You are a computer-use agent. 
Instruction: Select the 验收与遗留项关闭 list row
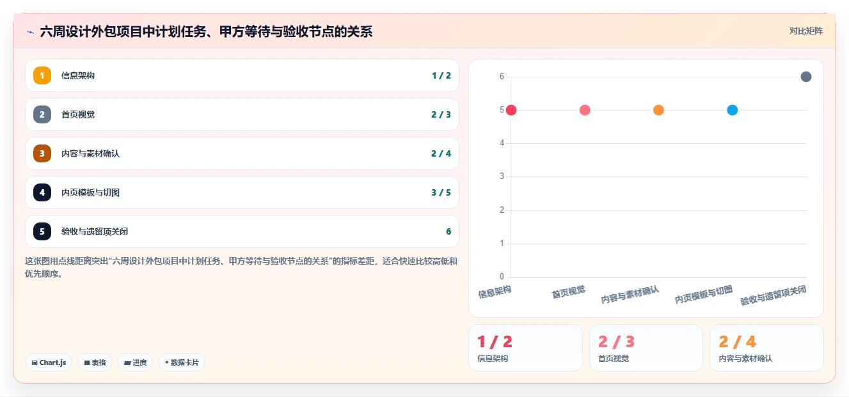242,231
